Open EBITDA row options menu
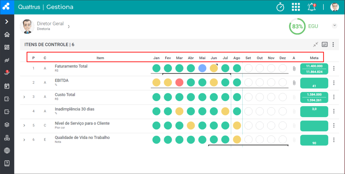Image resolution: width=345 pixels, height=174 pixels. 334,82
